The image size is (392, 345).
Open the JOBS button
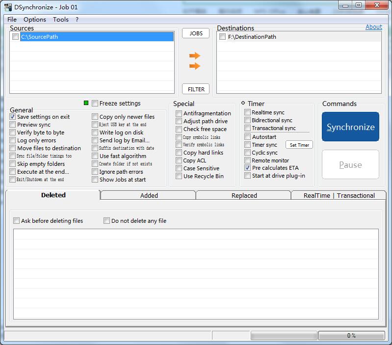click(196, 33)
